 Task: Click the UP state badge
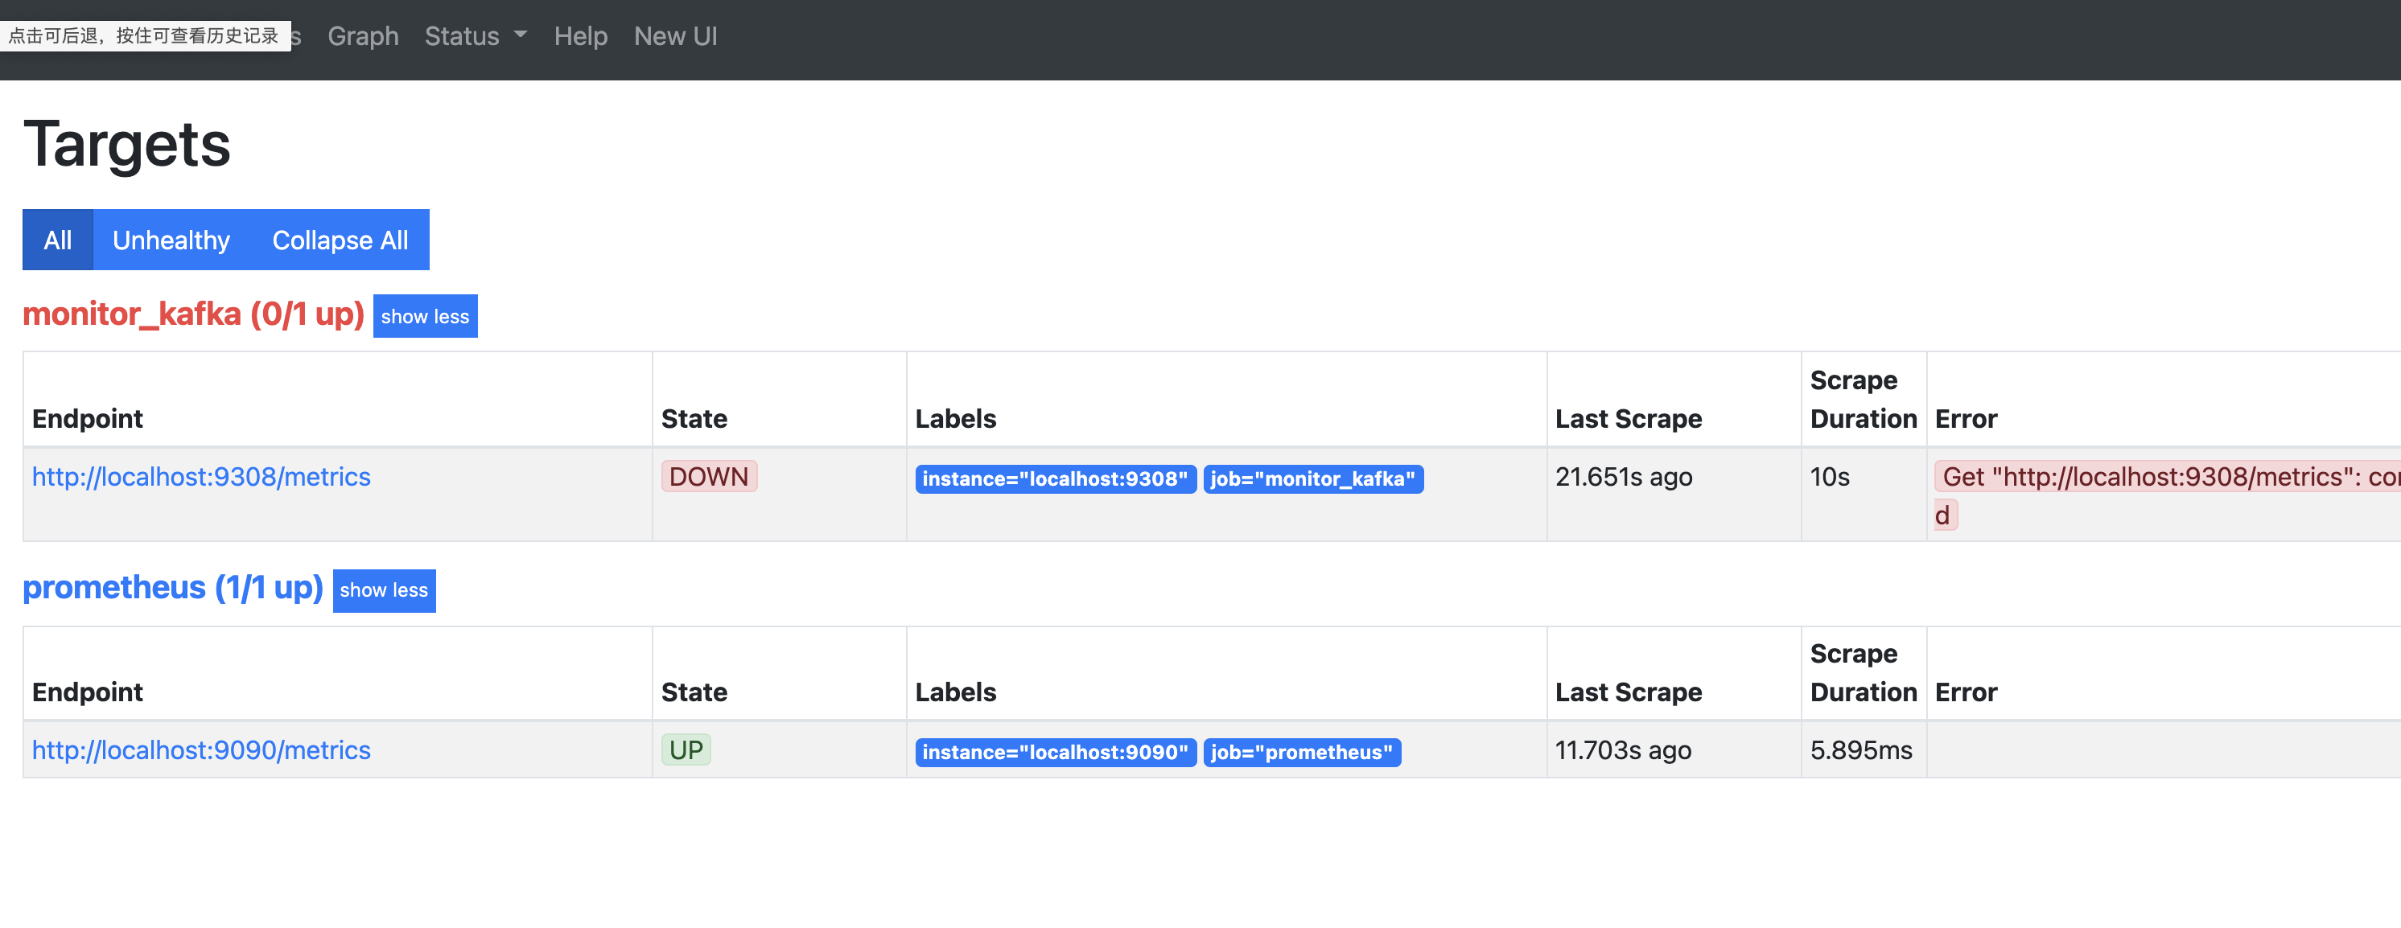pyautogui.click(x=686, y=750)
